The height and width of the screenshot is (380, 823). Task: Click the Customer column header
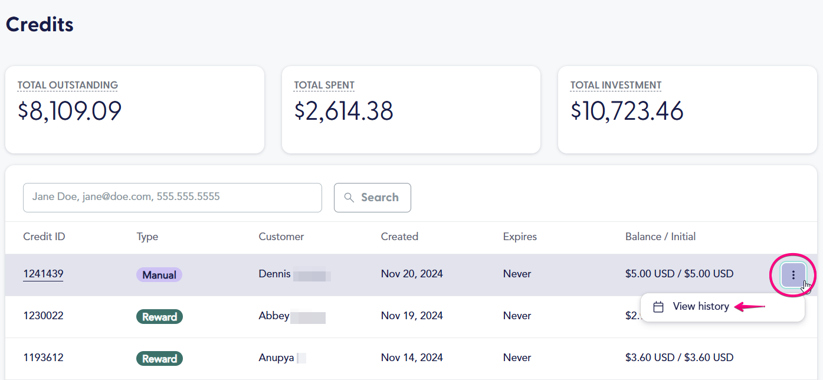281,237
